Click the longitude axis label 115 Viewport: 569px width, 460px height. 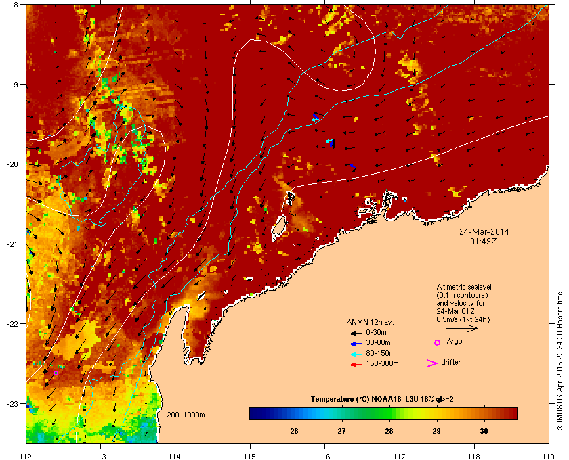[250, 456]
